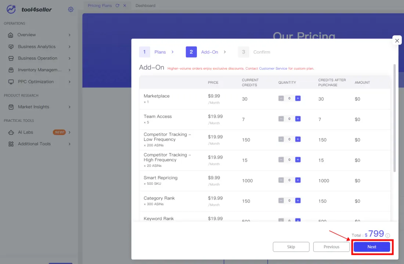Image resolution: width=404 pixels, height=264 pixels.
Task: Select PPC Optimization in the sidebar
Action: (36, 81)
